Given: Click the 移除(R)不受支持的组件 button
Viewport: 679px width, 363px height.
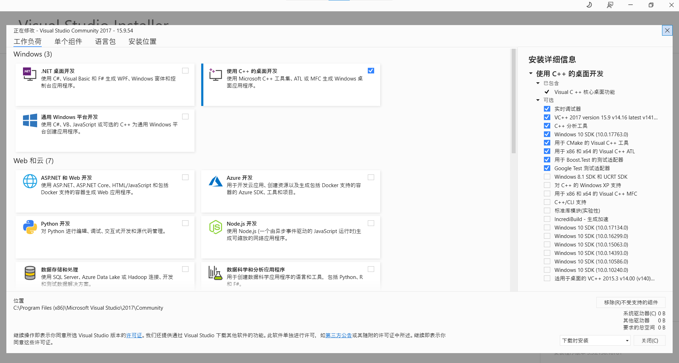Looking at the screenshot, I should tap(631, 302).
